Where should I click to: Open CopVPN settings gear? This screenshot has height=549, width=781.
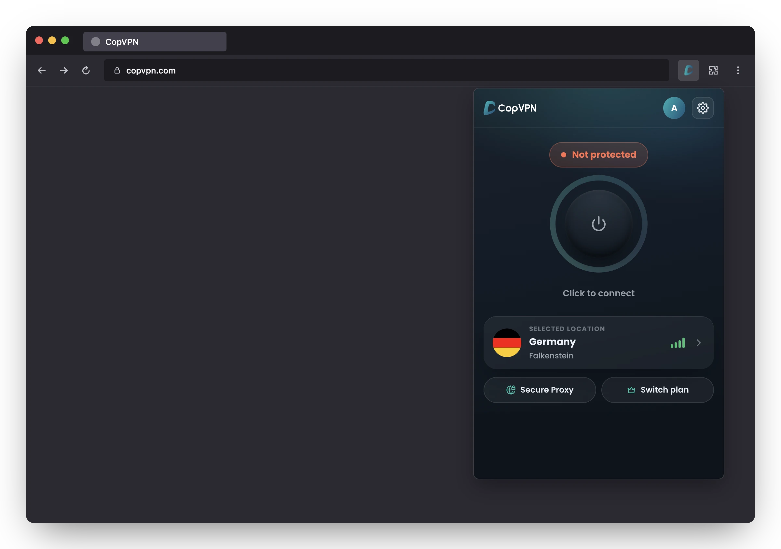click(x=703, y=108)
